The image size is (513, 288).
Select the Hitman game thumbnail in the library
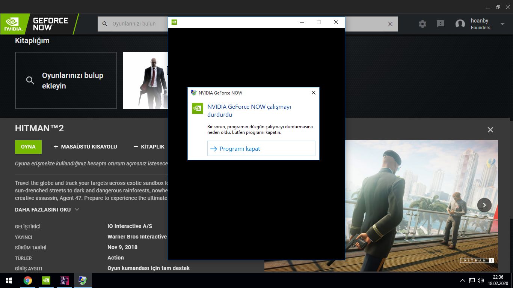(146, 80)
